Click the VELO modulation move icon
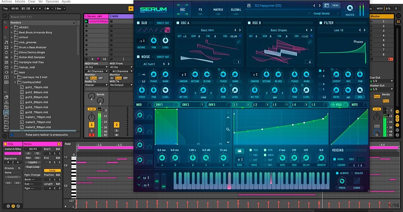 333,105
